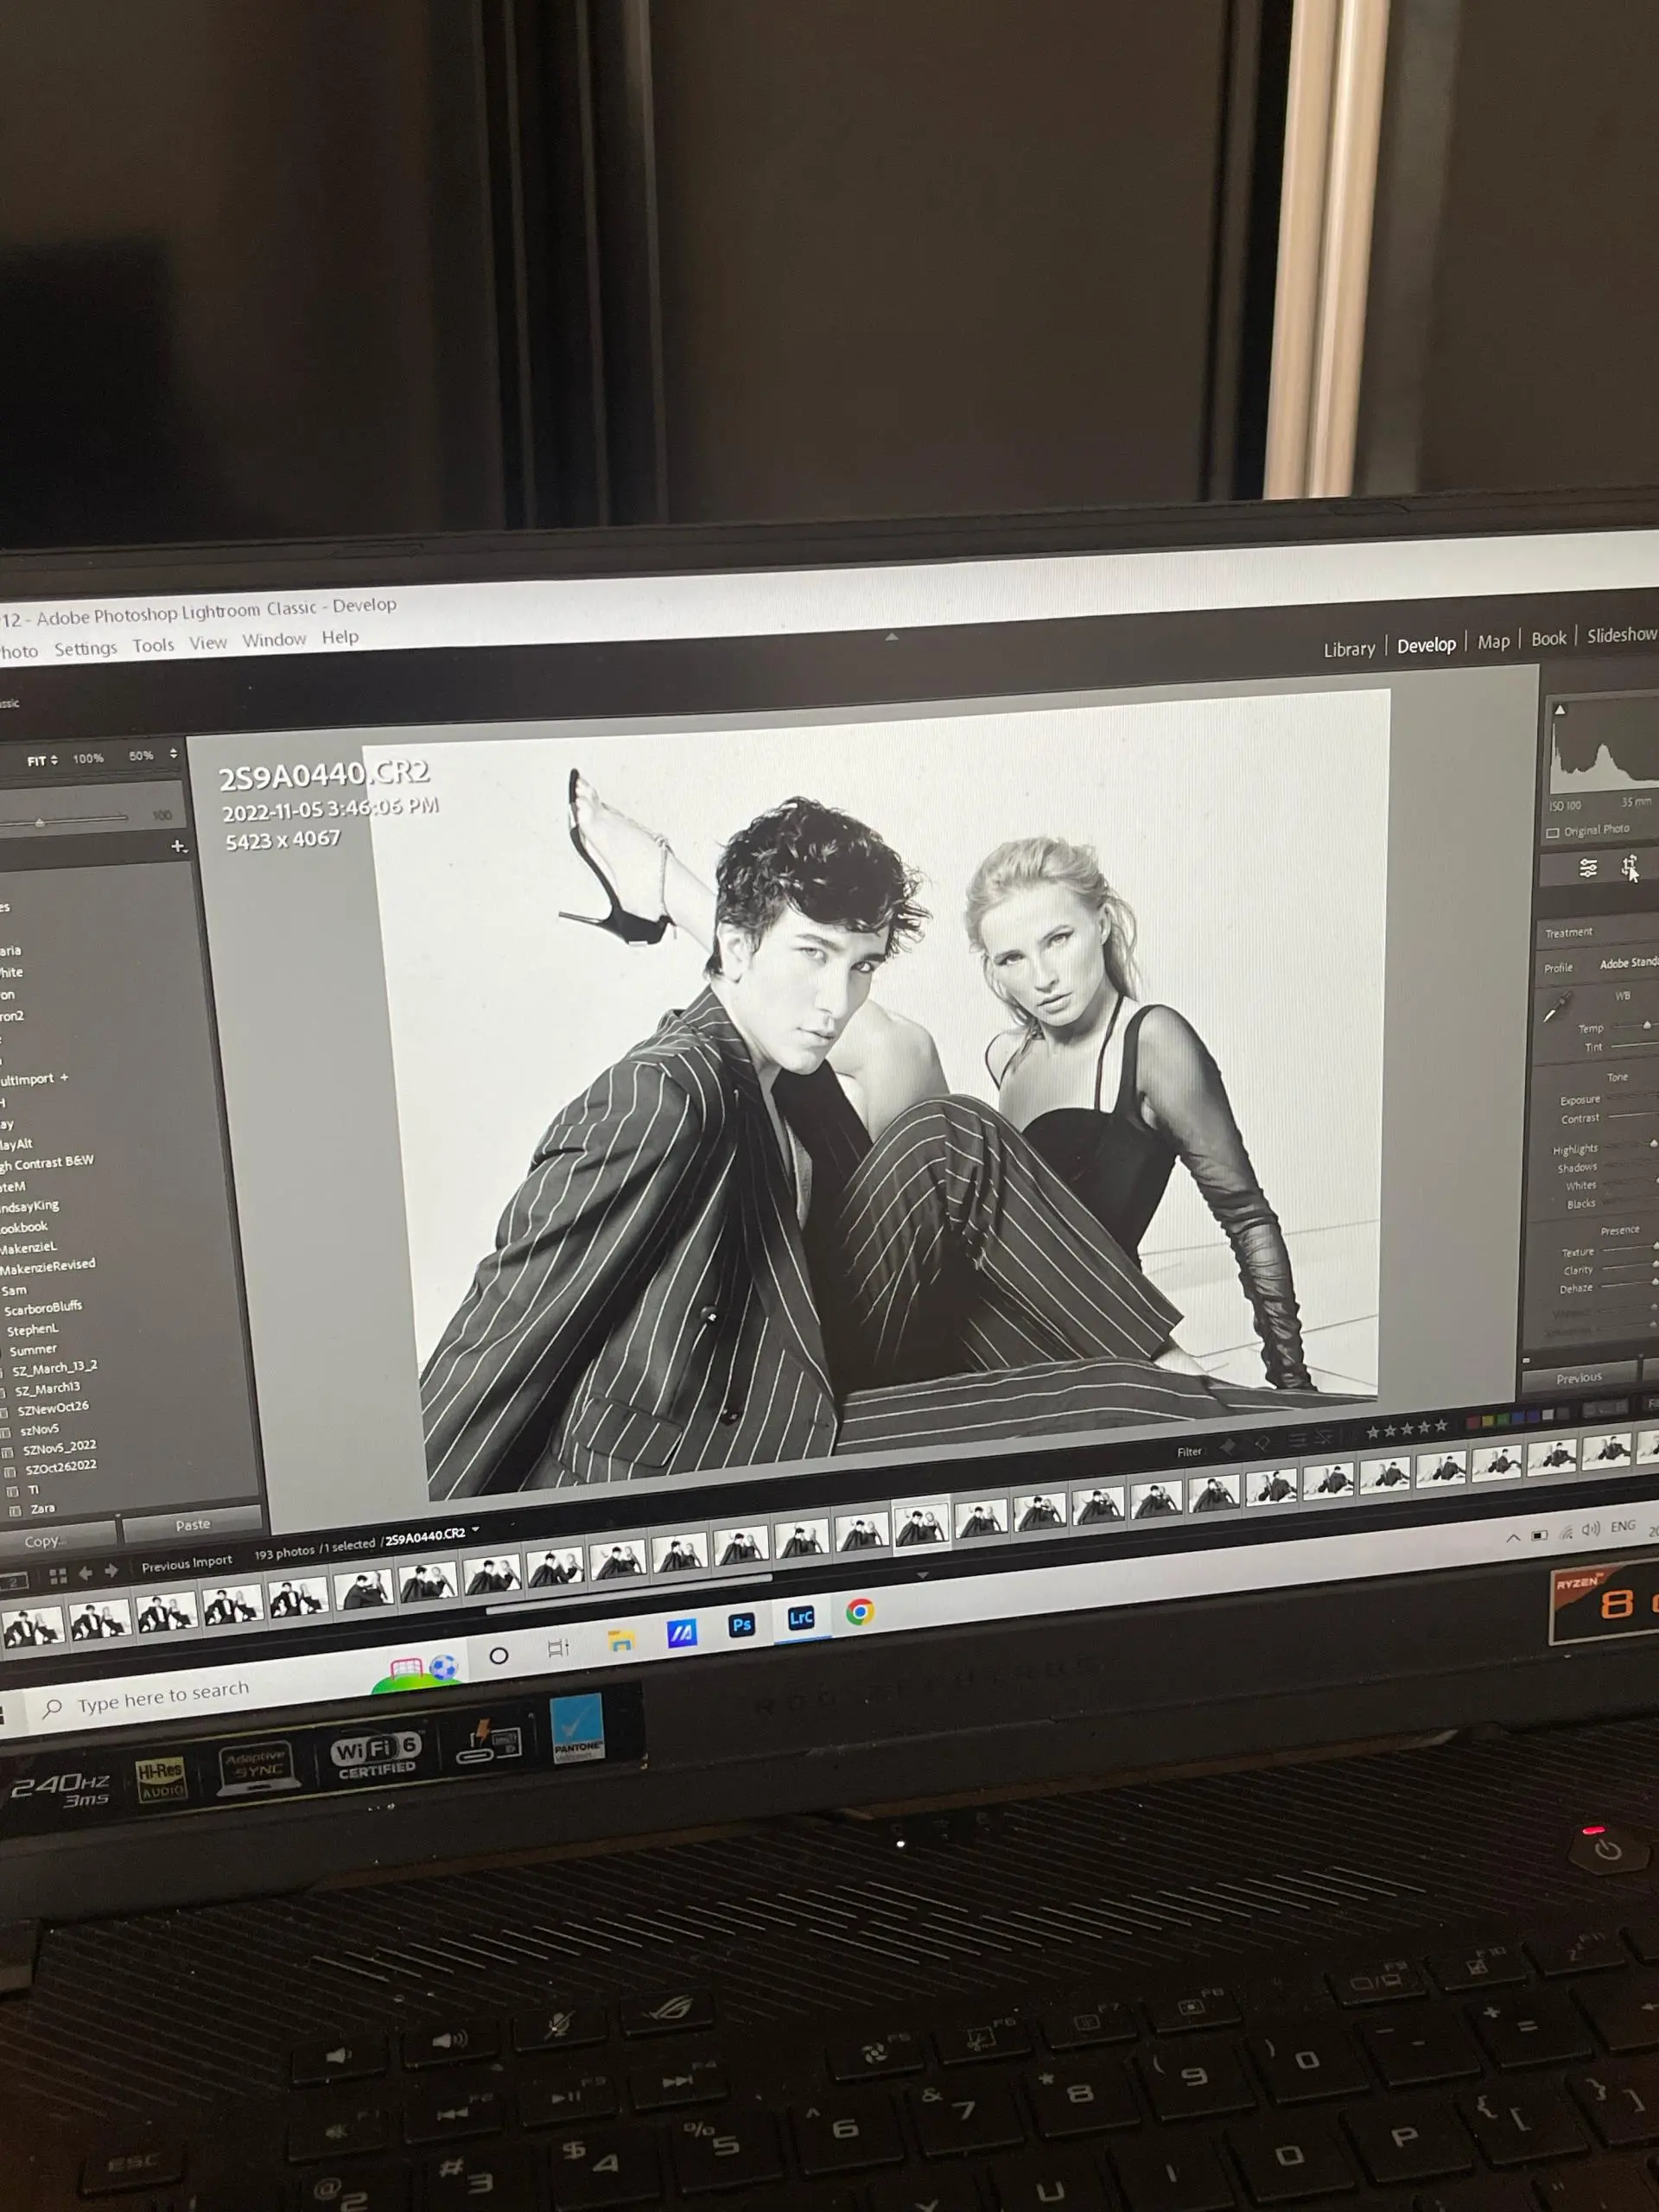Toggle navigator zoom options arrows
Screen dimensions: 1659x2212
(173, 754)
